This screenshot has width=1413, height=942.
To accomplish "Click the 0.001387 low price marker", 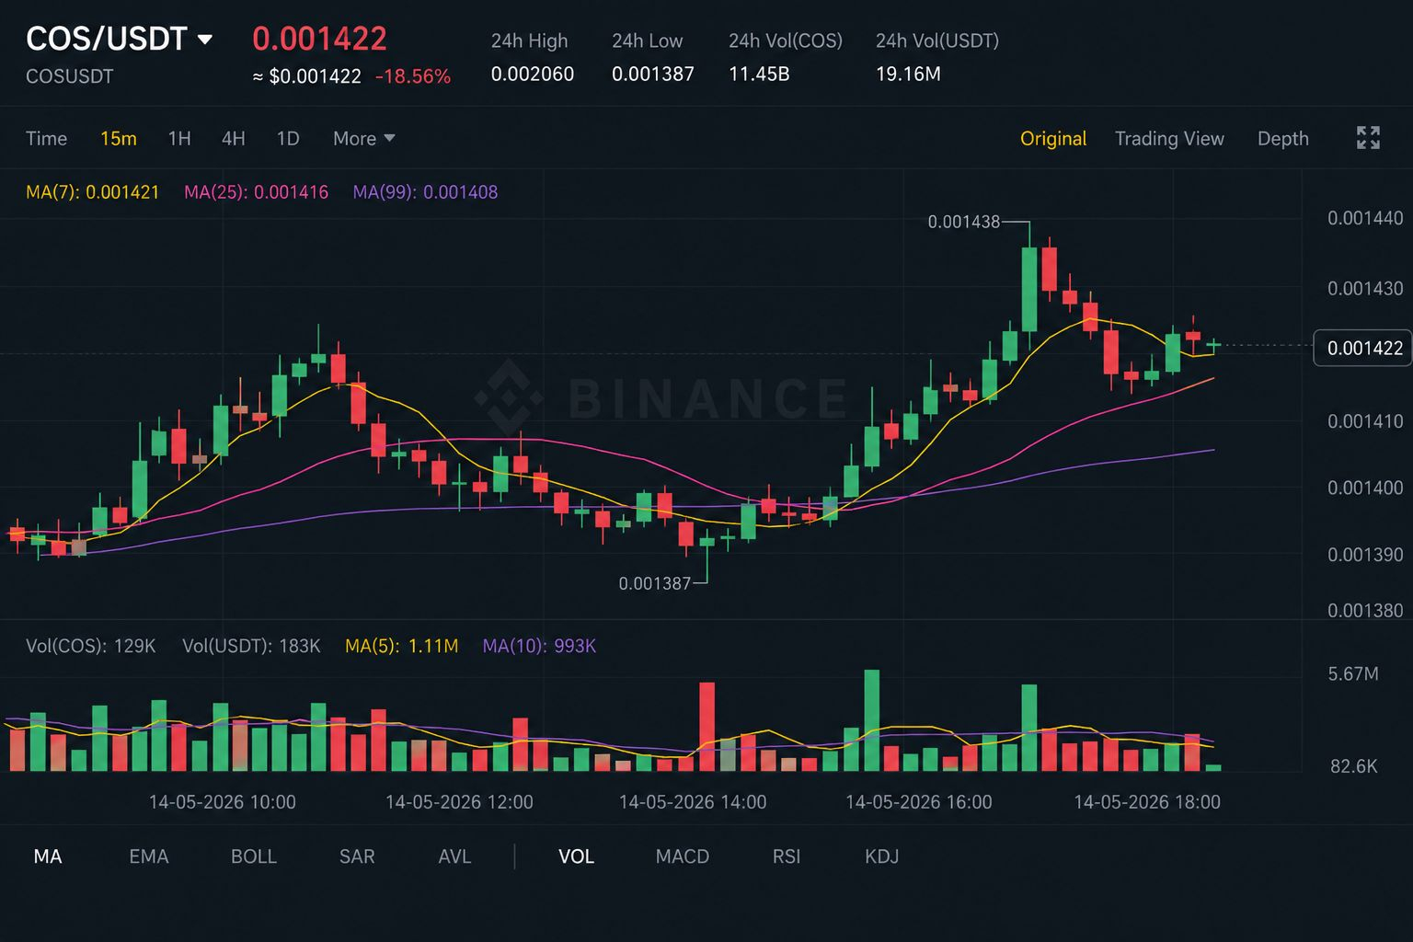I will pos(654,583).
